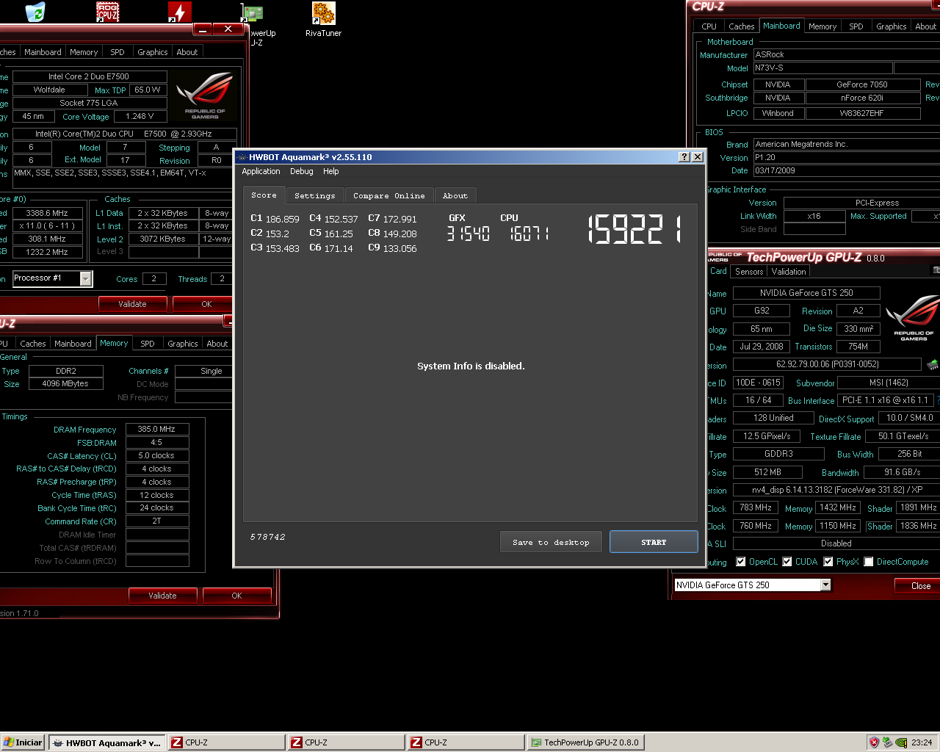The height and width of the screenshot is (752, 940).
Task: Click the Aquamark question mark help button
Action: click(684, 157)
